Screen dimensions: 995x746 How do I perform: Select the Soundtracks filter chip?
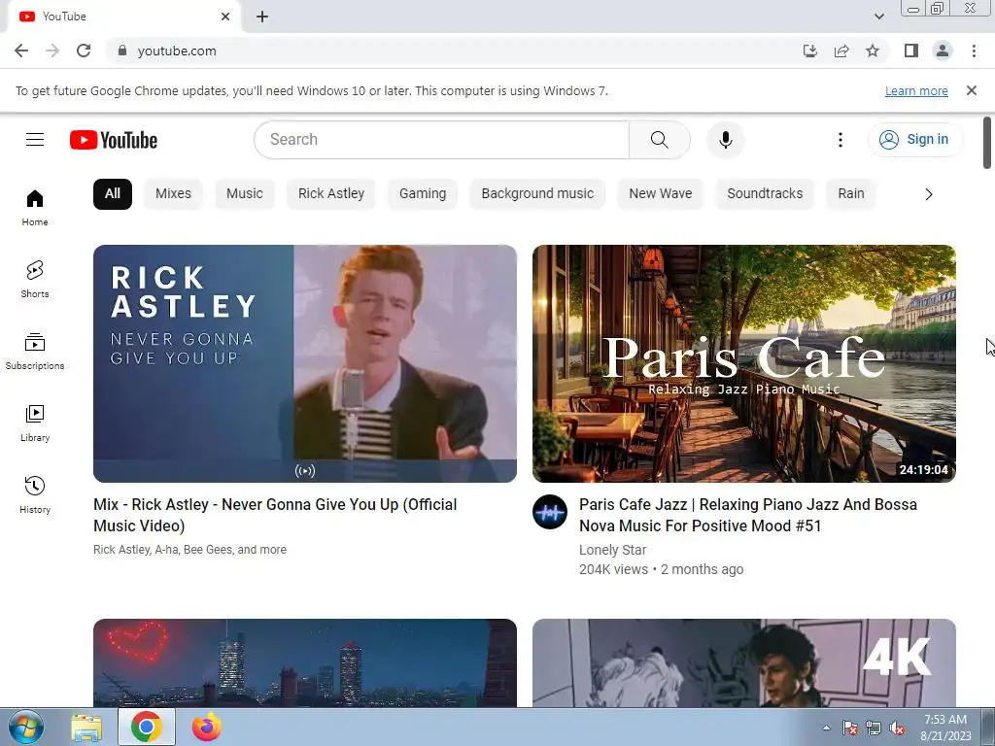[x=765, y=193]
